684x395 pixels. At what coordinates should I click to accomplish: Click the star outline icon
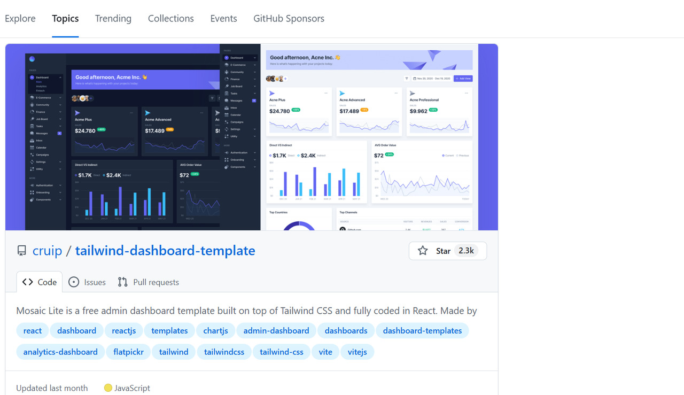point(423,251)
